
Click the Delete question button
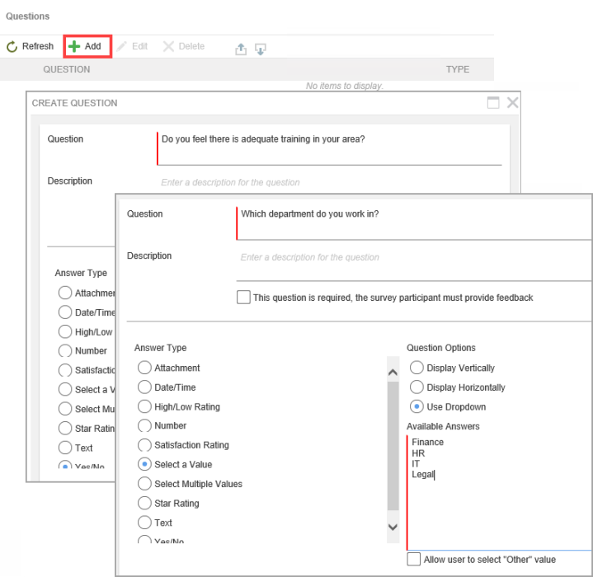183,47
